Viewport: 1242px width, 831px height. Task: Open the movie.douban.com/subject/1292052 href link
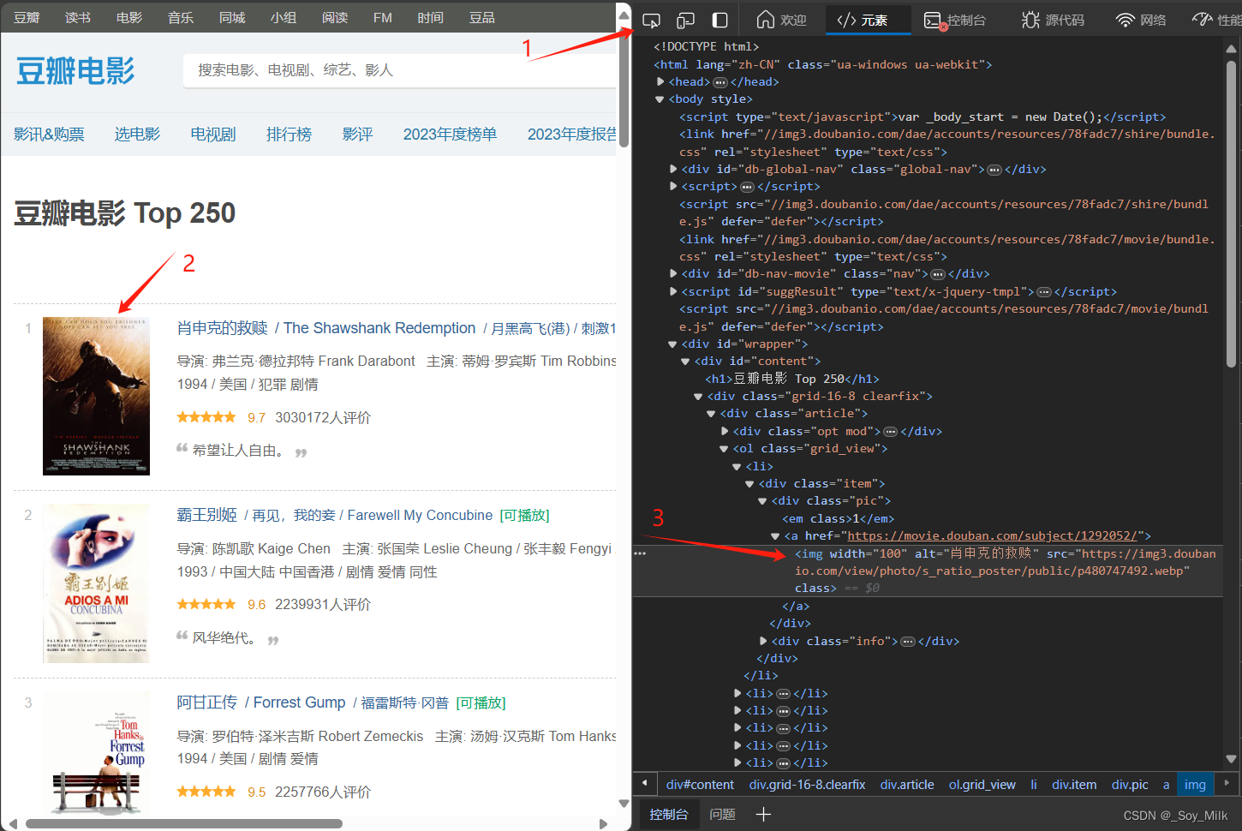pos(994,535)
